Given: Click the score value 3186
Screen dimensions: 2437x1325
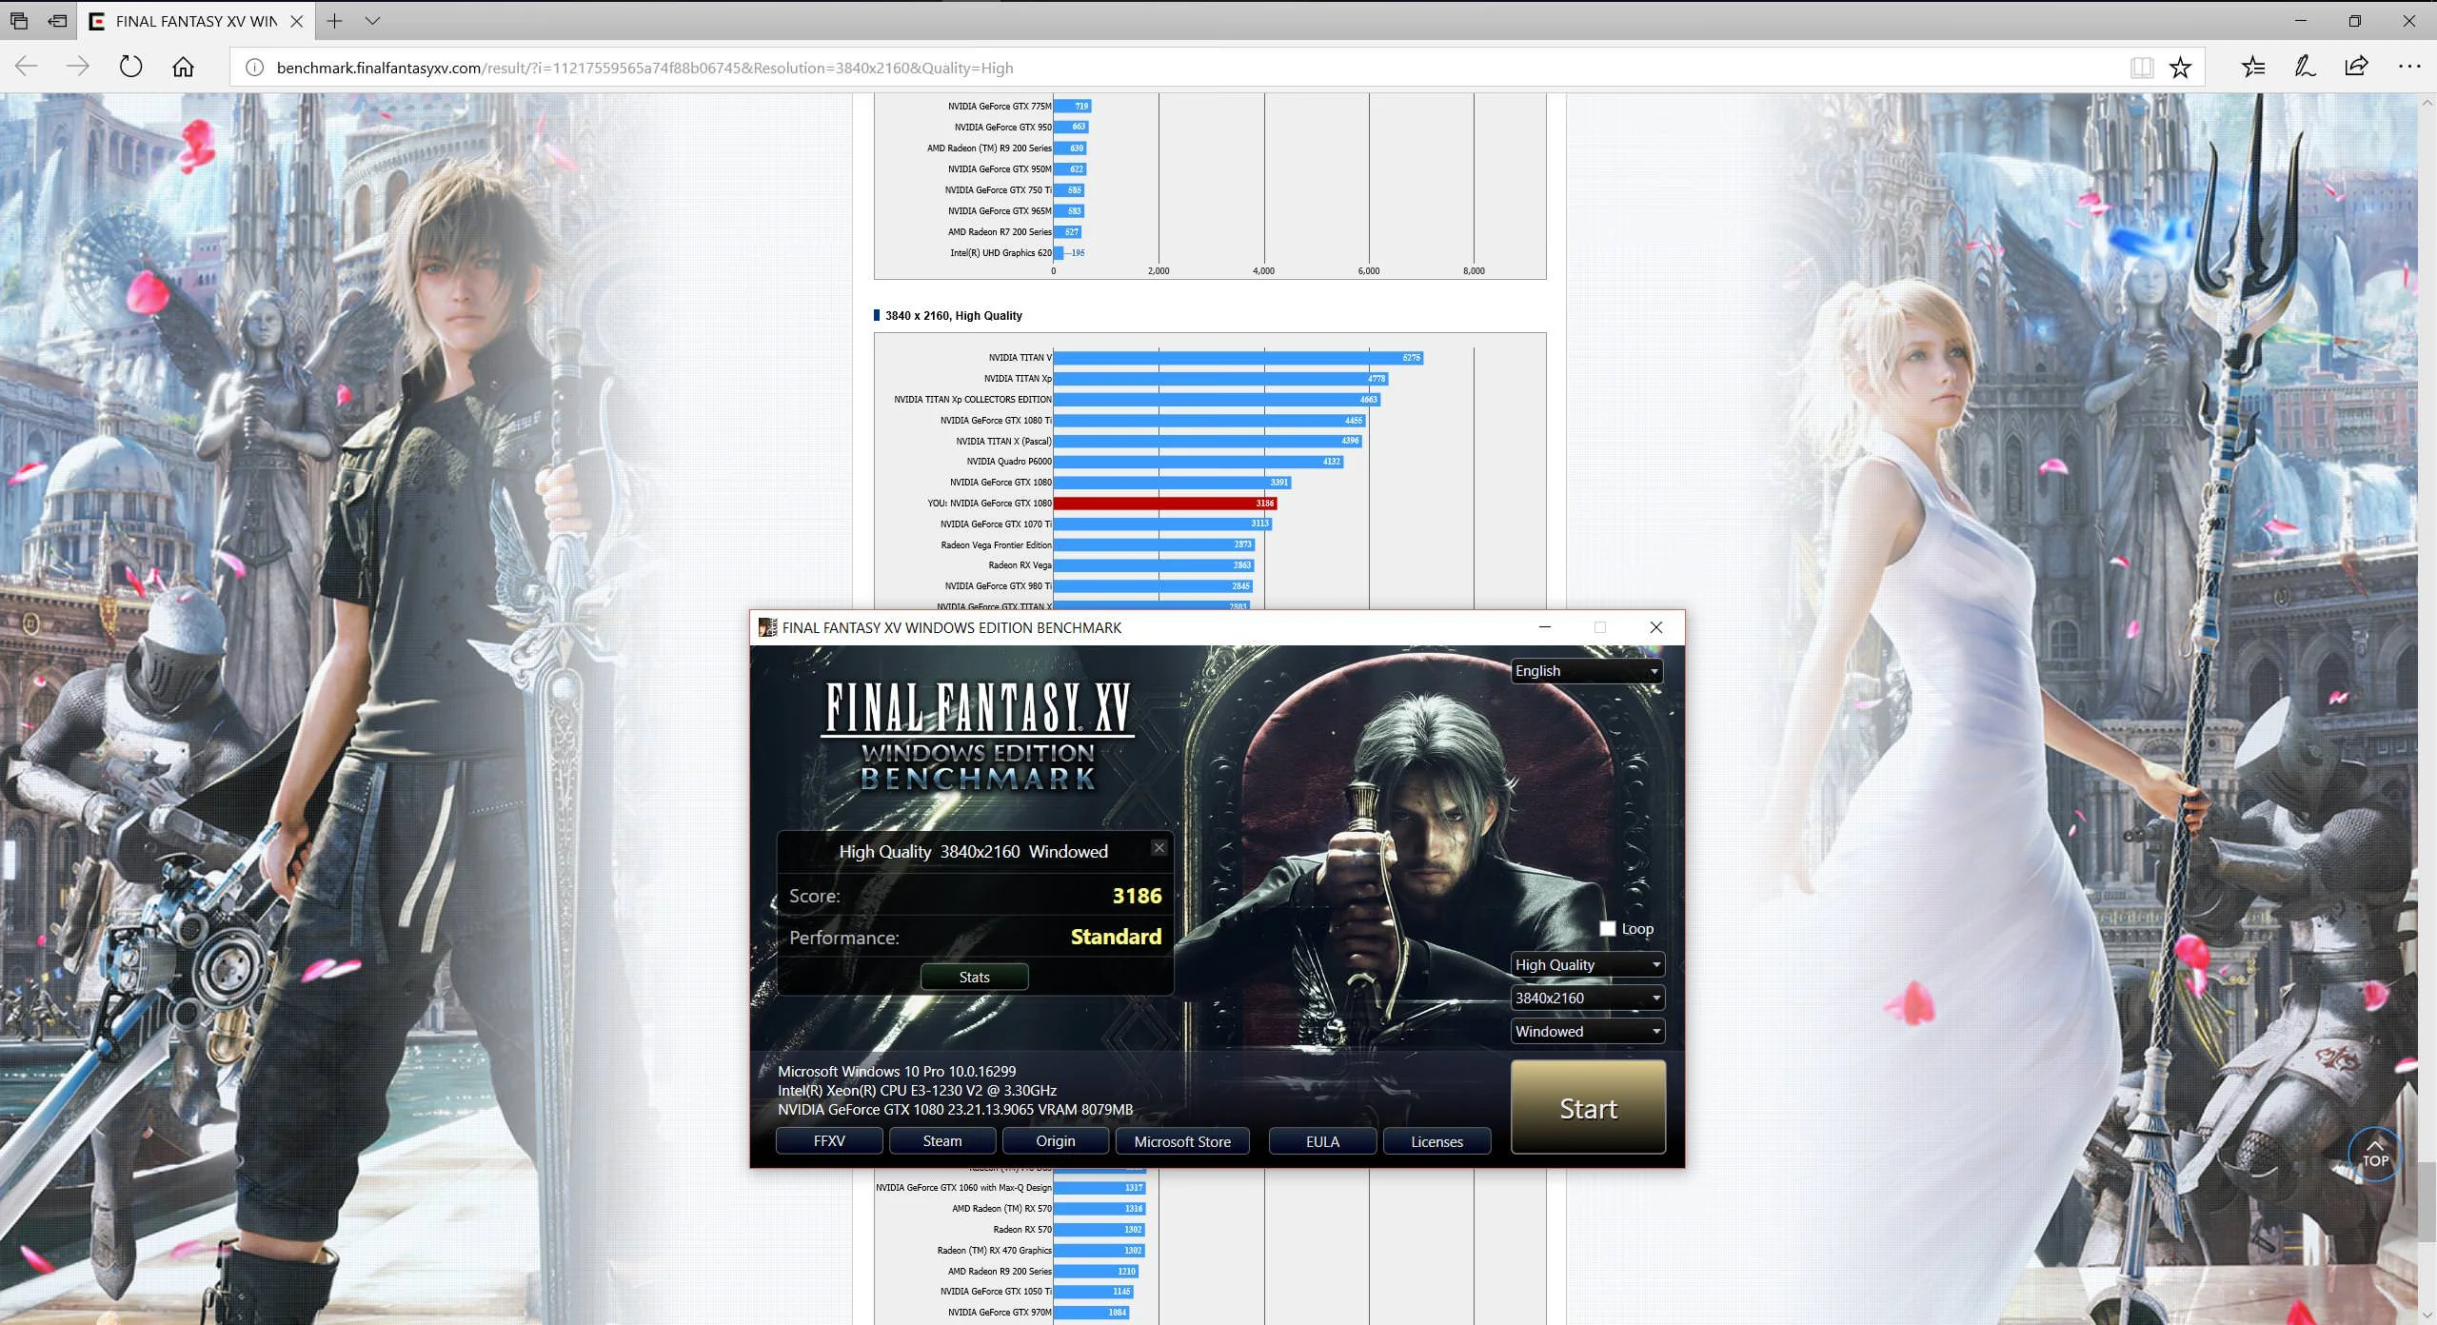Looking at the screenshot, I should [x=1137, y=896].
